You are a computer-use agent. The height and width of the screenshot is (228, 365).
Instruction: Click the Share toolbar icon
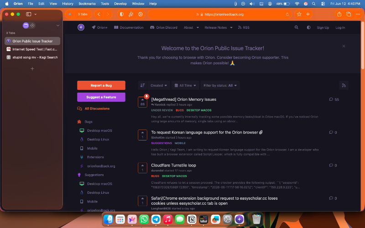339,14
